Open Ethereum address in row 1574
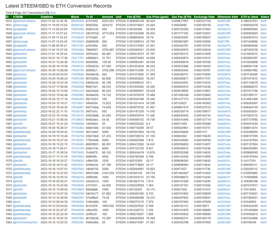276x228 pixels. click(225, 177)
